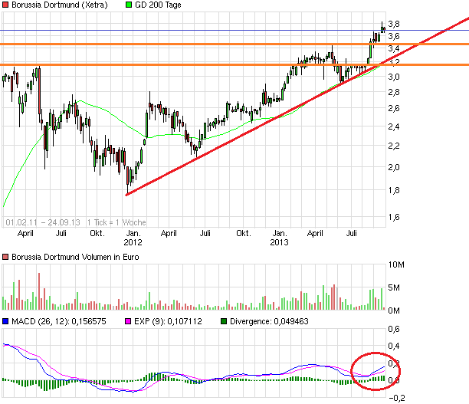This screenshot has height=404, width=469.
Task: Click the green GD 200 Tage legend swatch
Action: (129, 5)
